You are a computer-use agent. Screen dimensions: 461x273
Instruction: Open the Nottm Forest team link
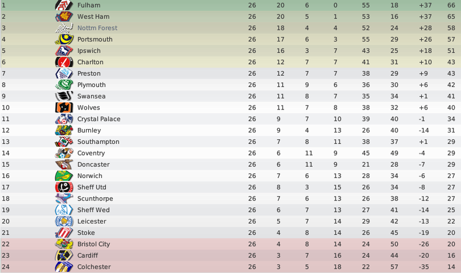tap(97, 28)
